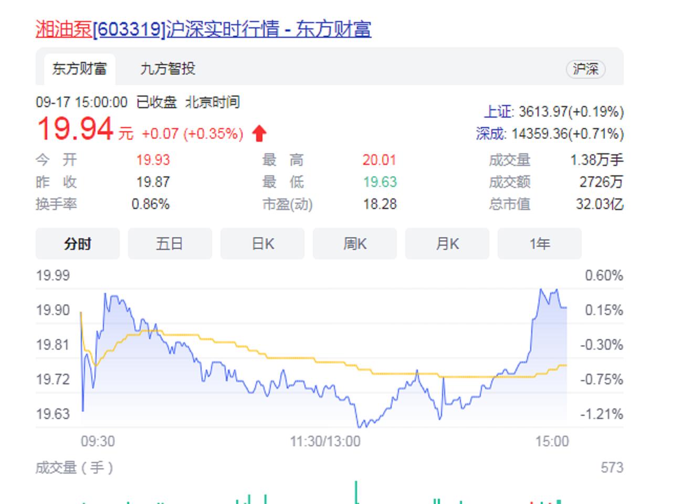Click the red upward price arrow icon
Viewport: 673px width, 504px height.
[258, 133]
